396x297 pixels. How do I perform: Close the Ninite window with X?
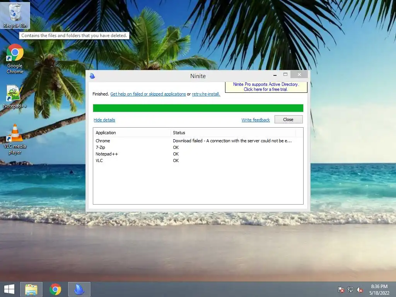click(x=299, y=75)
